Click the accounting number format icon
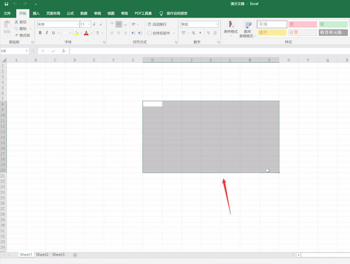Screen dimensions: 350x264 184,33
